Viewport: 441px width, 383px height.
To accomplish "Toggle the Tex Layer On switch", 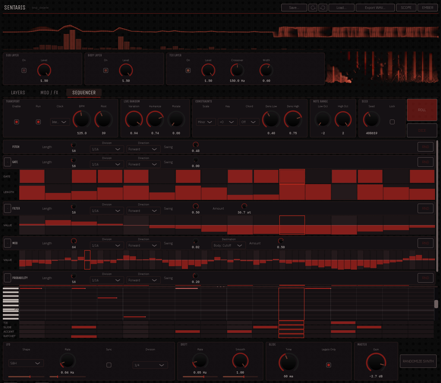I will click(x=188, y=70).
